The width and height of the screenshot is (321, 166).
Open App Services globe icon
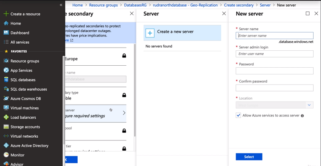(x=6, y=70)
